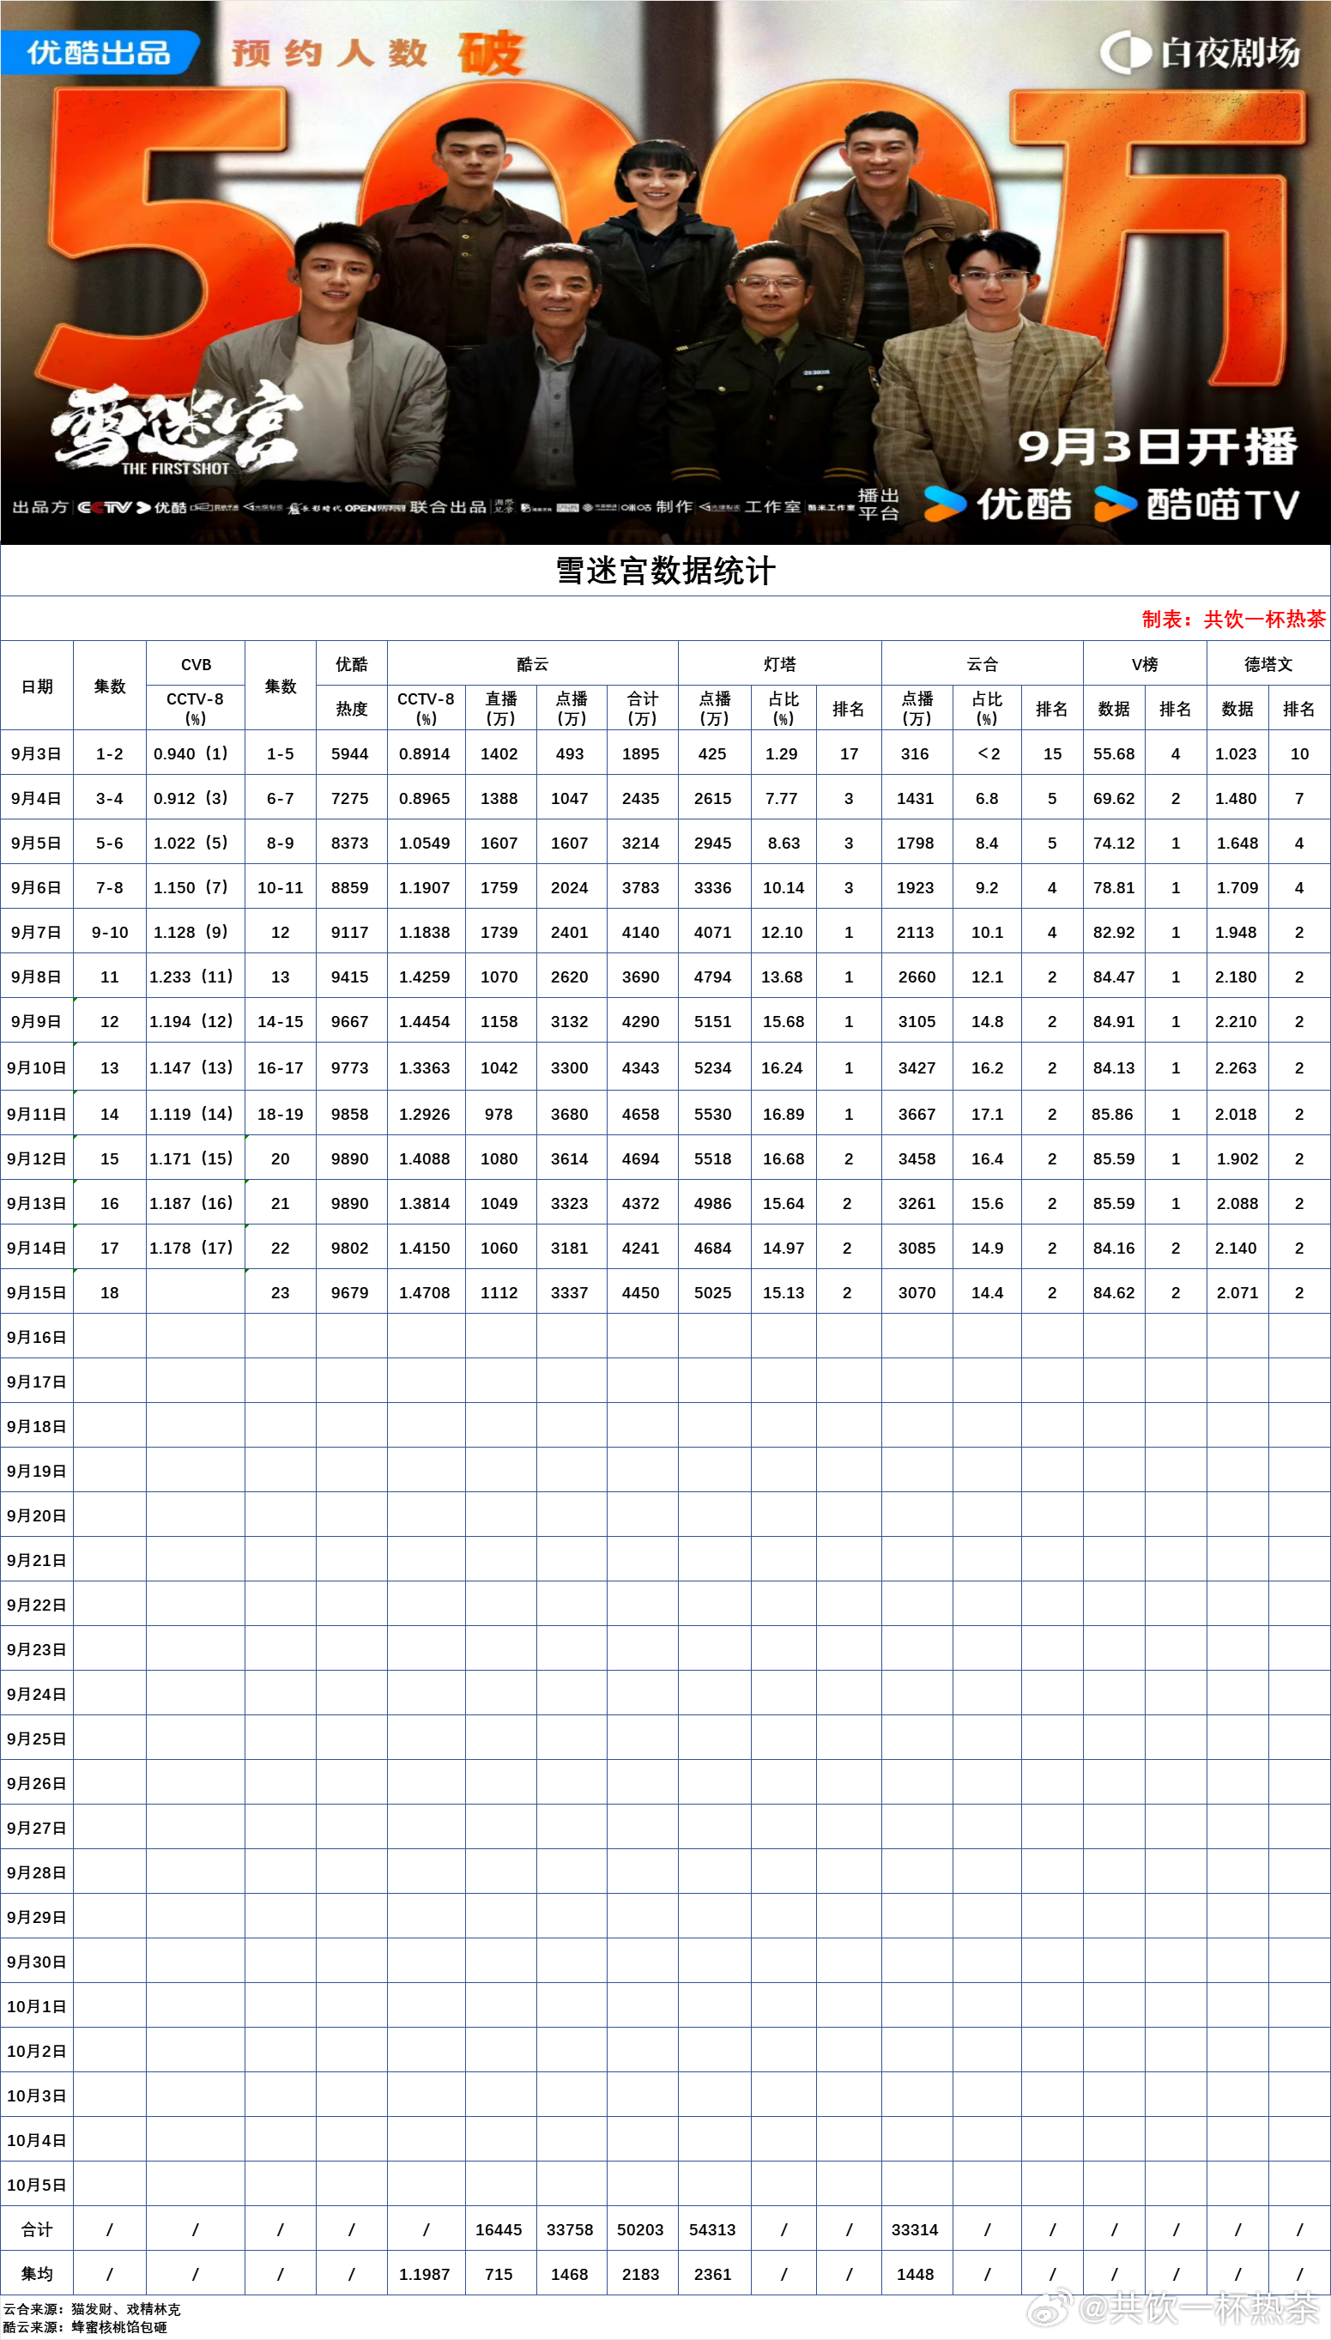Click the 酷云 column group header
The image size is (1331, 2340).
pos(533,664)
